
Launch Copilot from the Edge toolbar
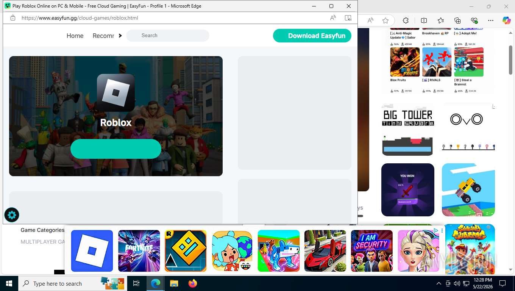click(507, 20)
